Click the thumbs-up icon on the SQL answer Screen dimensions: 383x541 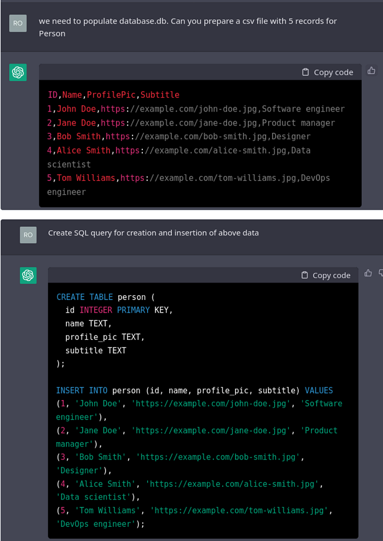pyautogui.click(x=368, y=273)
